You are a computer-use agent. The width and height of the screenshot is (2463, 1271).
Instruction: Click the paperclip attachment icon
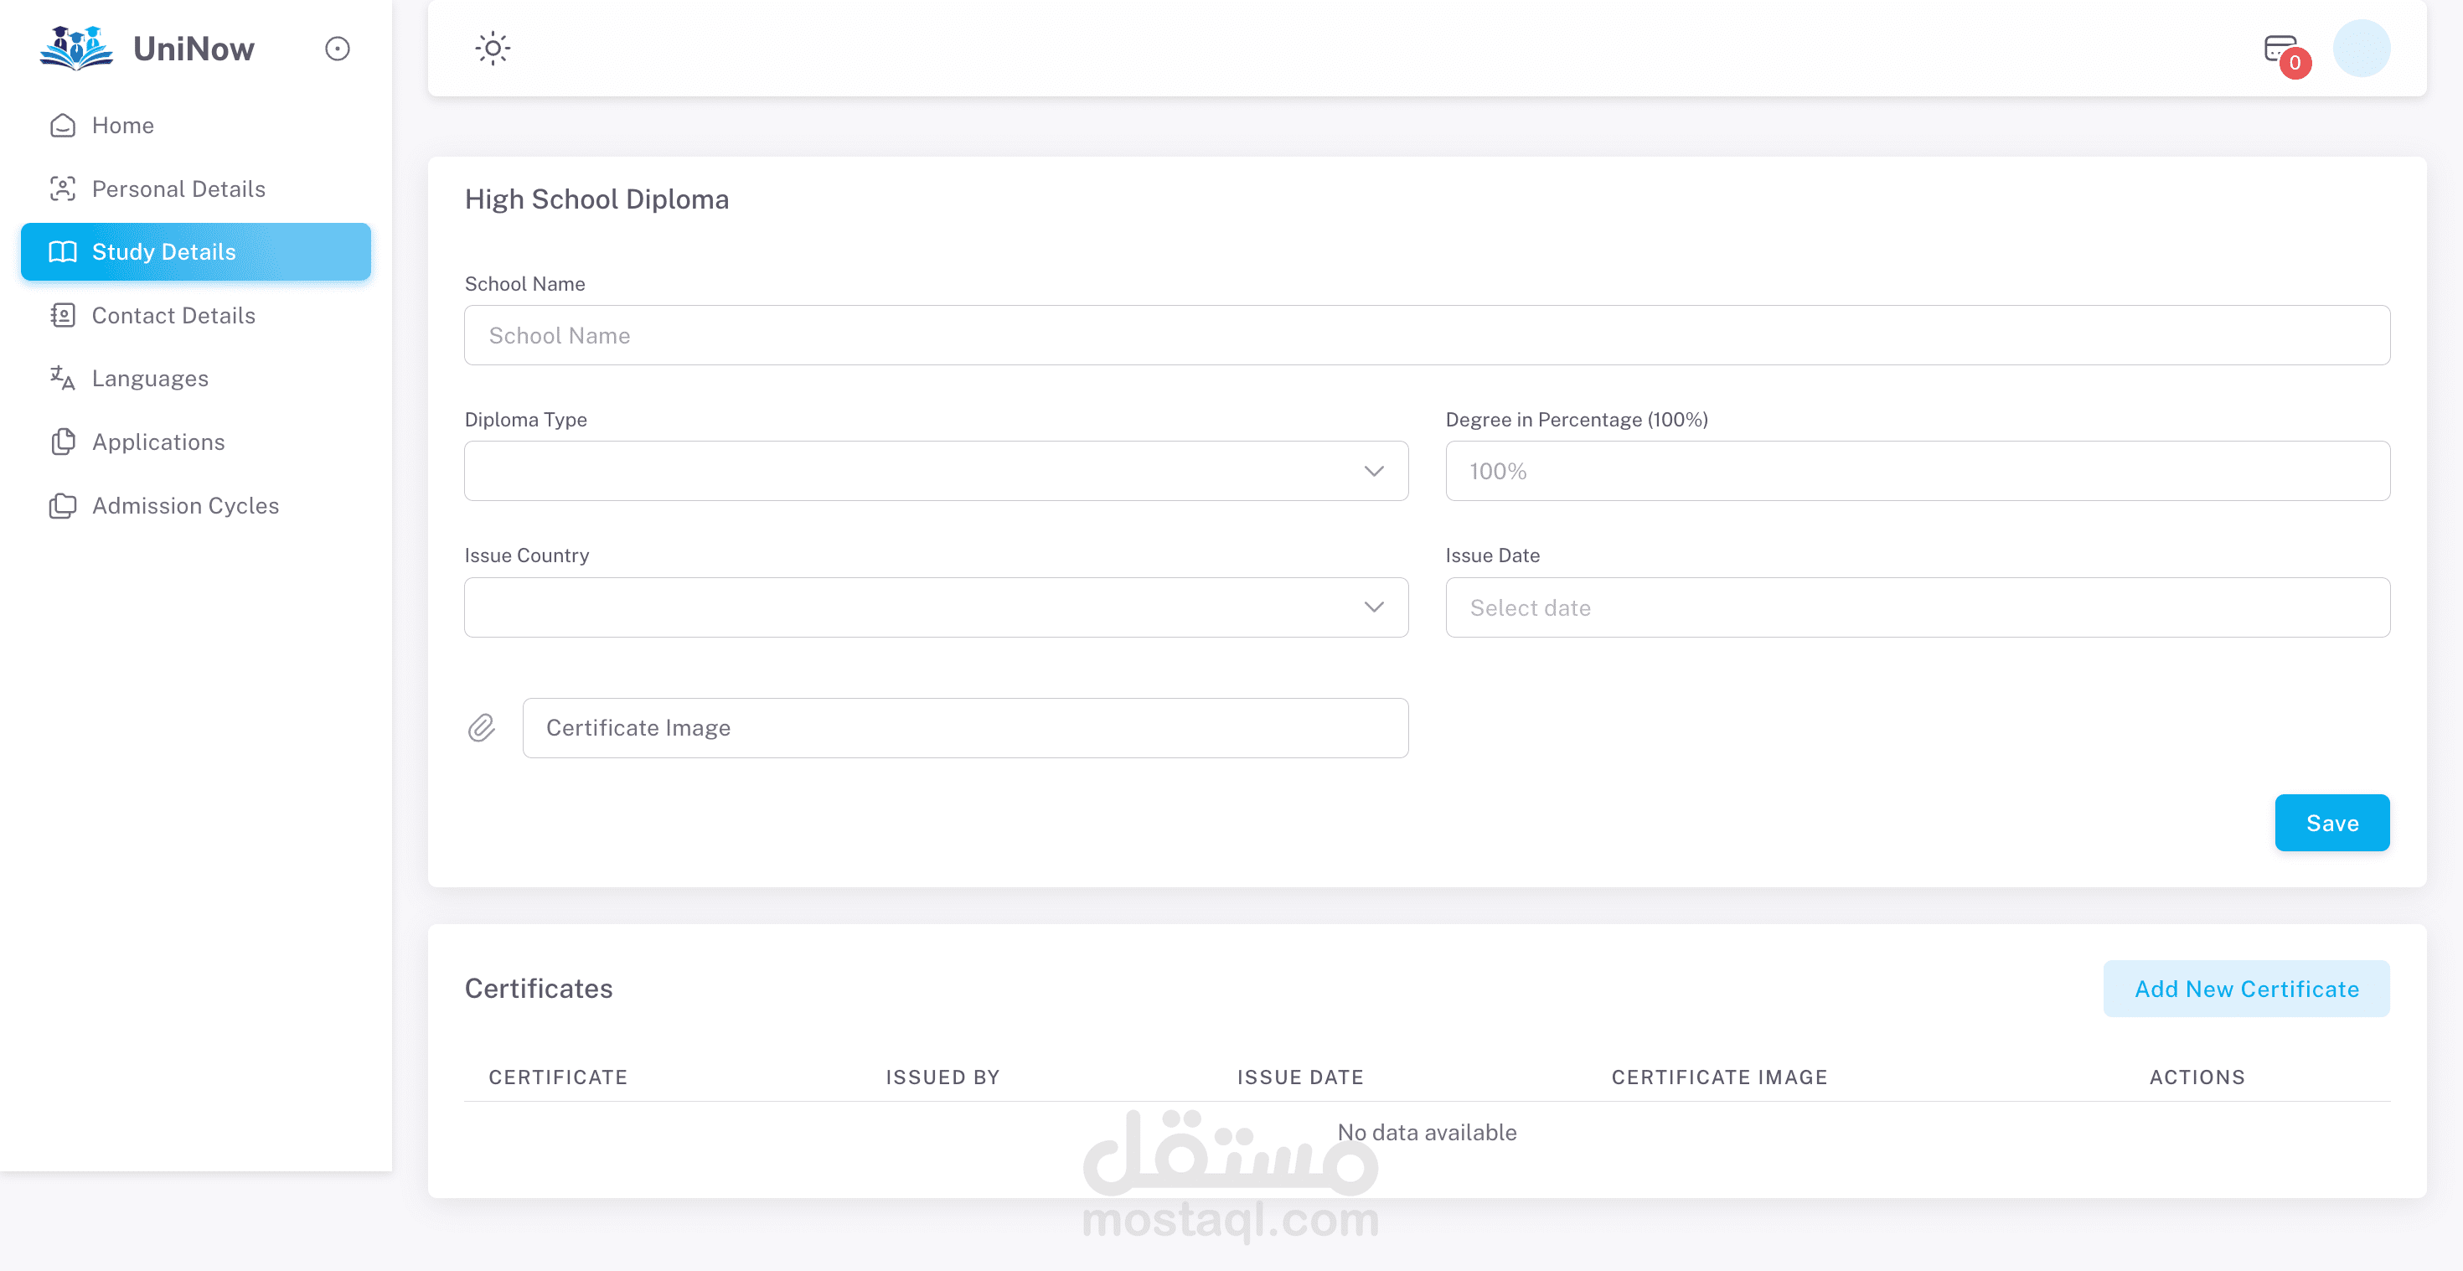click(x=482, y=728)
